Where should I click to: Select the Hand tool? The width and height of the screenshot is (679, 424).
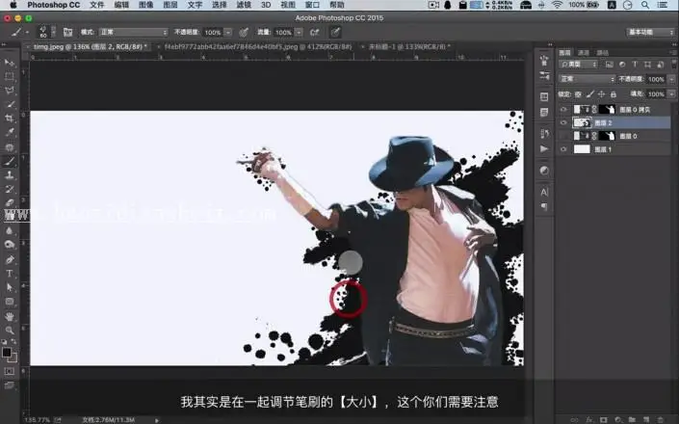coord(9,316)
